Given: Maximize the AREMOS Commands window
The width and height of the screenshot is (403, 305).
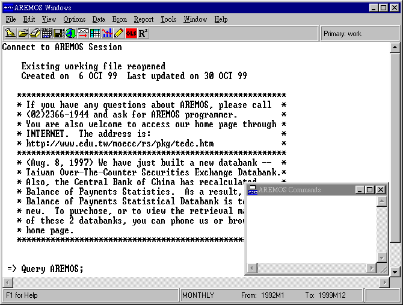Looking at the screenshot, I should tap(370, 190).
